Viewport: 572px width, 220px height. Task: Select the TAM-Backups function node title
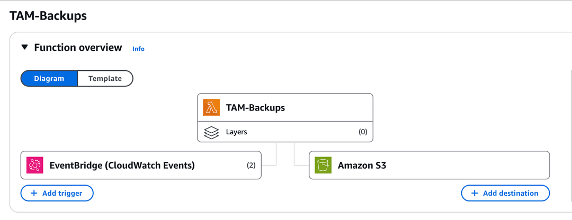pos(255,108)
